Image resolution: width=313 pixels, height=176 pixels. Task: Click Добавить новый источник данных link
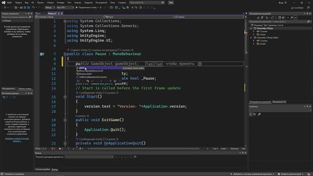point(17,140)
